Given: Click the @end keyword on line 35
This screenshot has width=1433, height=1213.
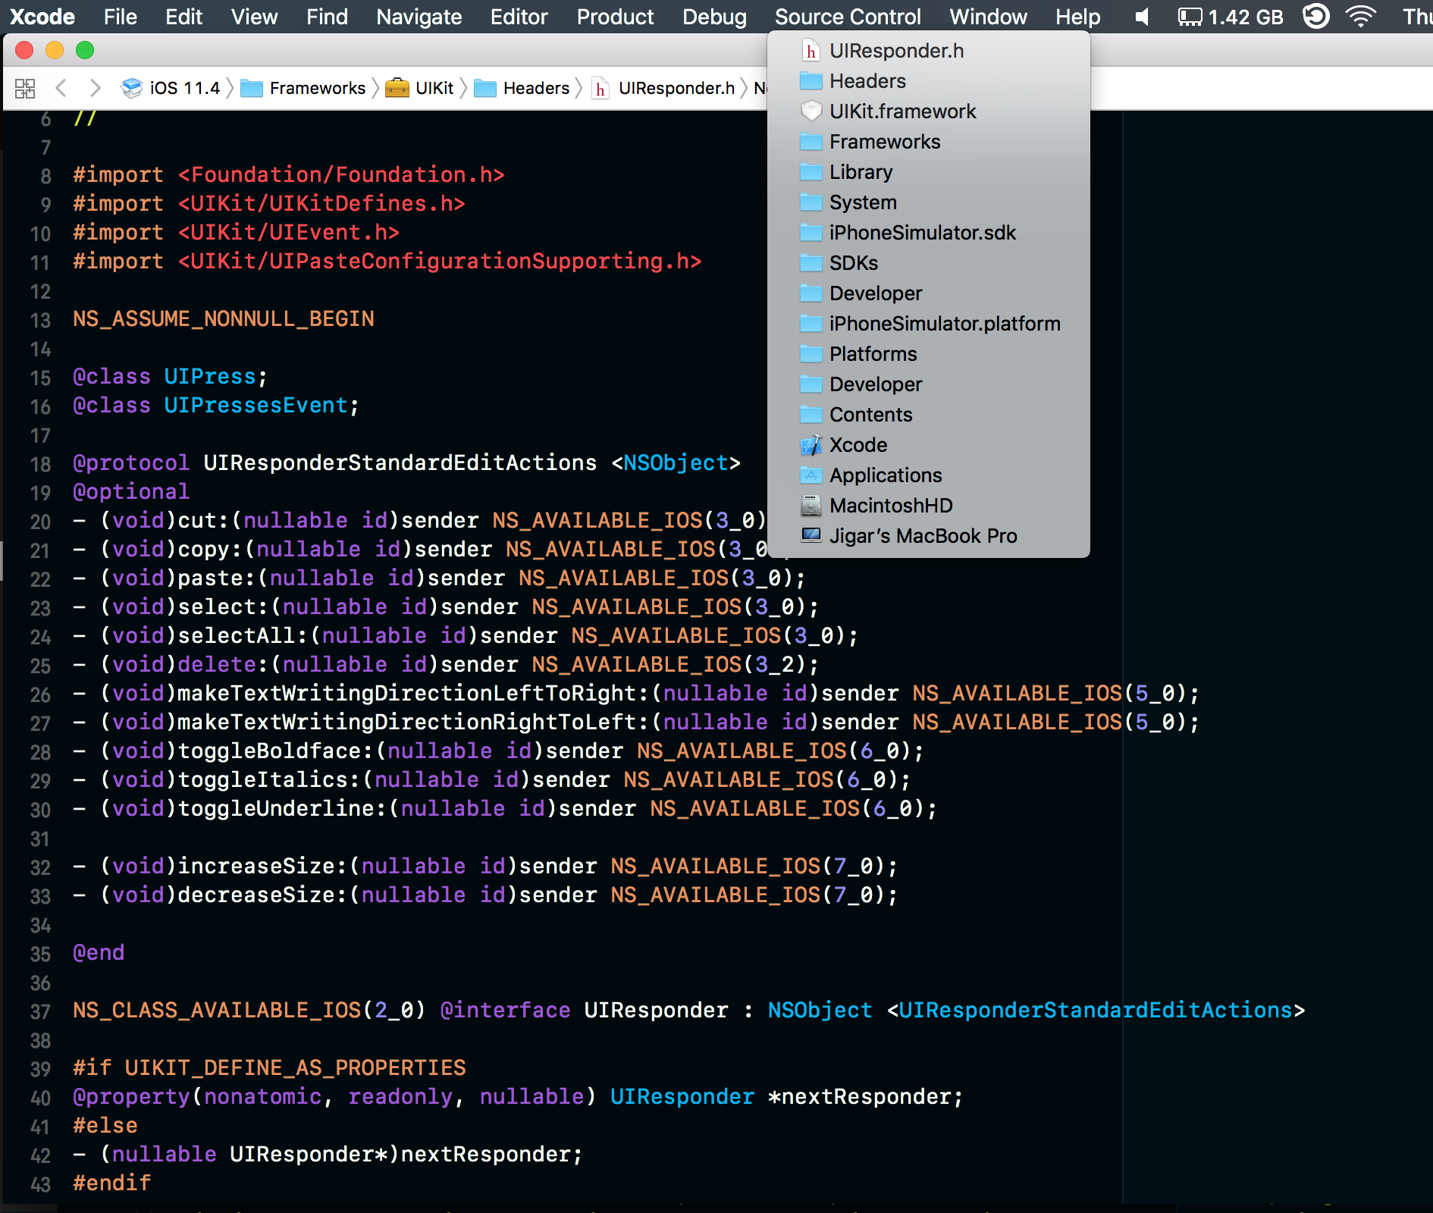Looking at the screenshot, I should pos(99,953).
